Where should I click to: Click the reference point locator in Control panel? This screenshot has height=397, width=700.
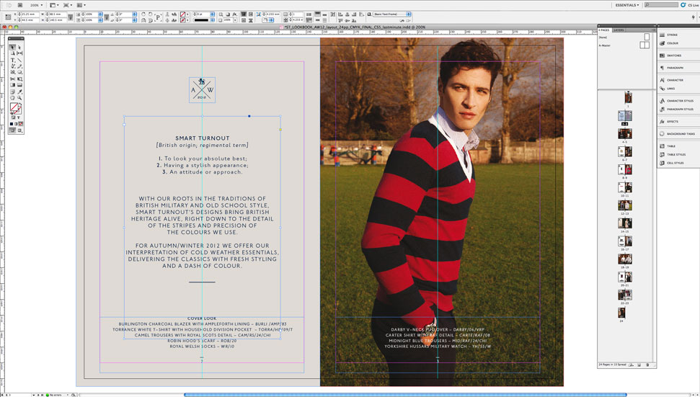pyautogui.click(x=8, y=17)
